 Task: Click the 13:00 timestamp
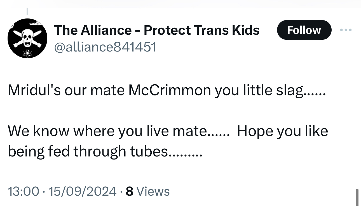pyautogui.click(x=24, y=191)
